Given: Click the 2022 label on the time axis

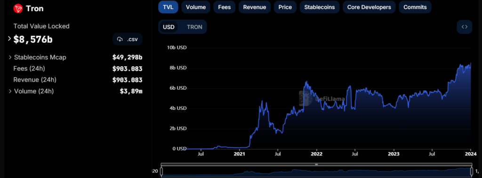Looking at the screenshot, I should coord(316,154).
